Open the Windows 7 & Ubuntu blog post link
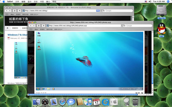Image resolution: width=172 pixels, height=107 pixels. (17, 35)
